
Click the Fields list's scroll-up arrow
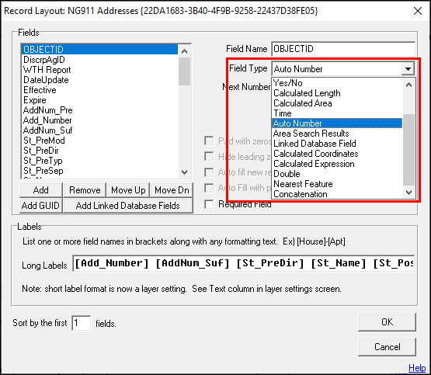[185, 51]
